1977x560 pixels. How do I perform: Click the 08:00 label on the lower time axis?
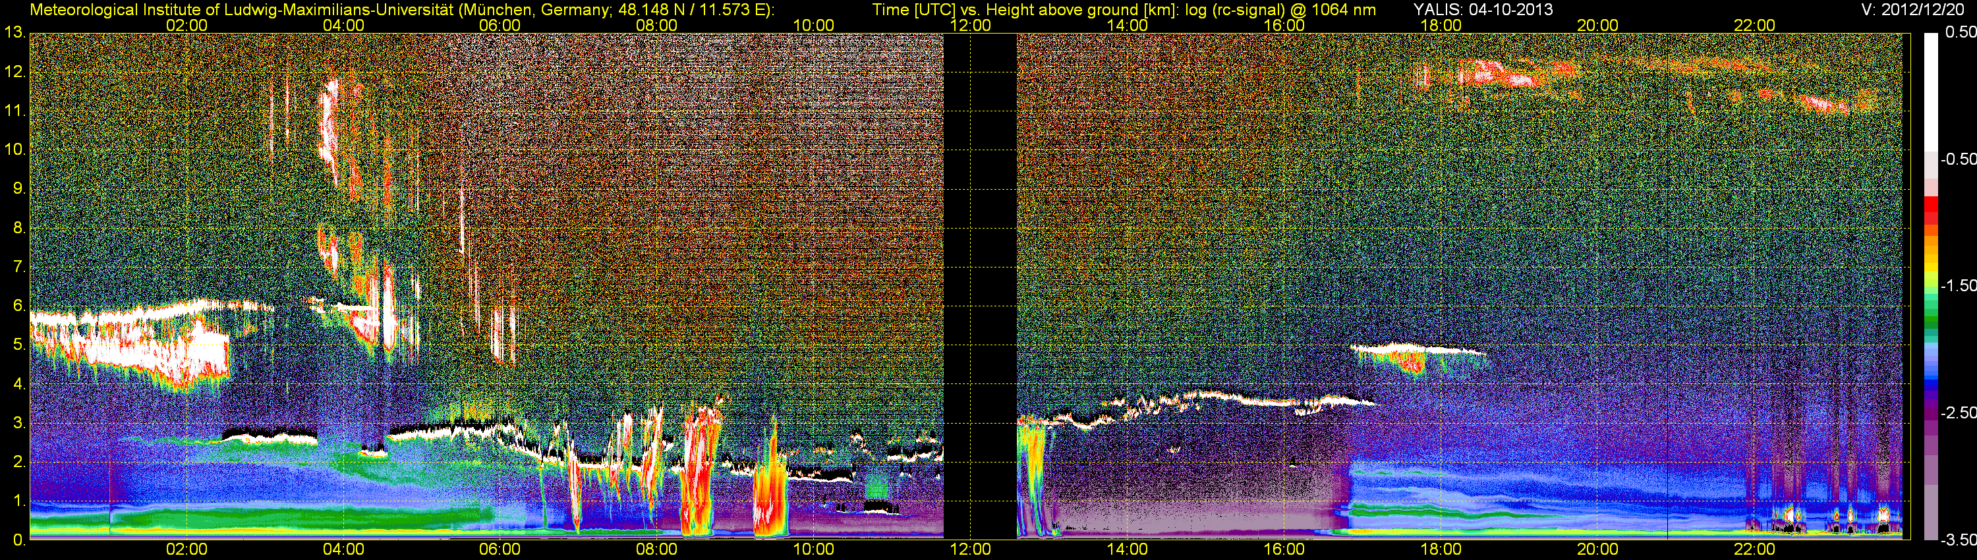coord(657,549)
